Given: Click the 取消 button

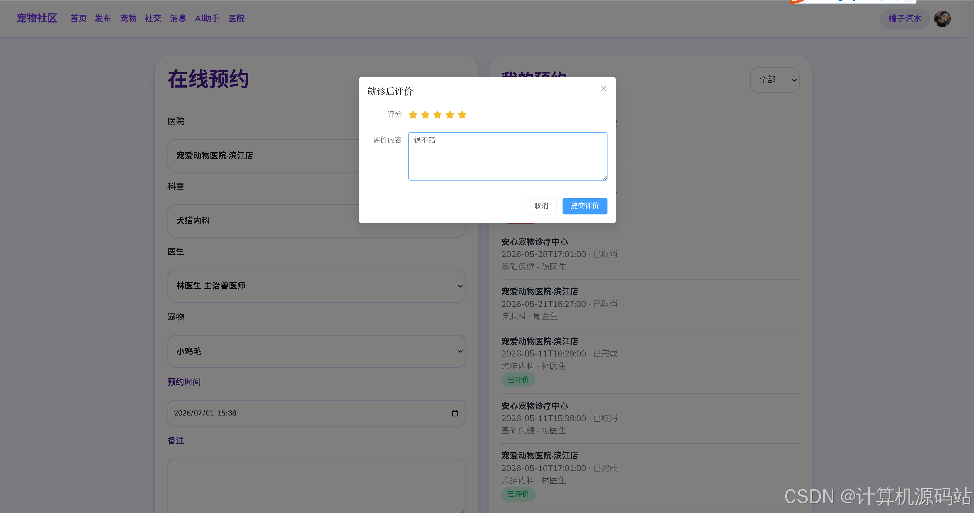Looking at the screenshot, I should (541, 206).
